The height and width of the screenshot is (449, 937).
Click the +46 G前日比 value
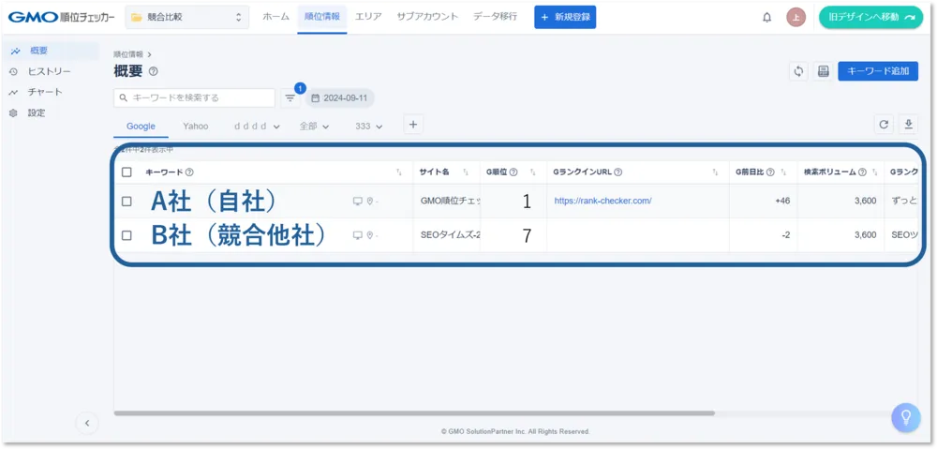coord(782,201)
